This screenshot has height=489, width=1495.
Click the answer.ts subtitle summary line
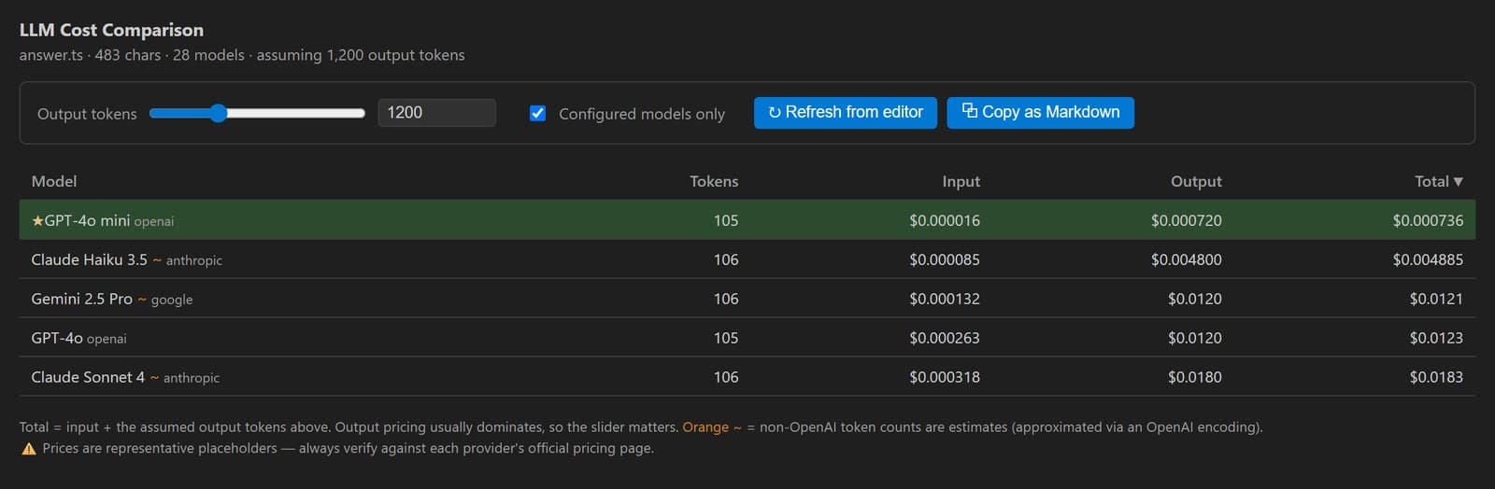click(x=242, y=55)
